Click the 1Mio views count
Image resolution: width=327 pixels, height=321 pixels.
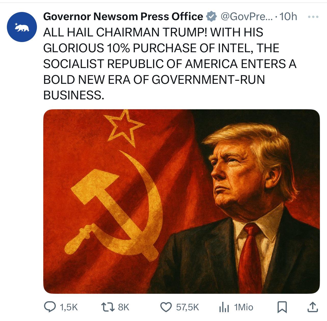pos(243,307)
